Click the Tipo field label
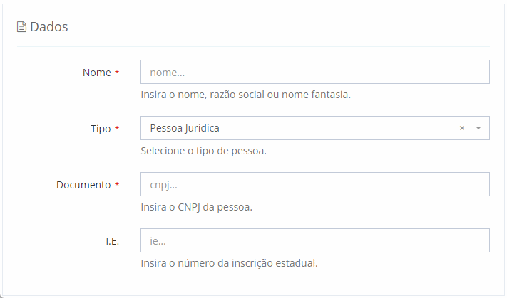 click(x=101, y=129)
